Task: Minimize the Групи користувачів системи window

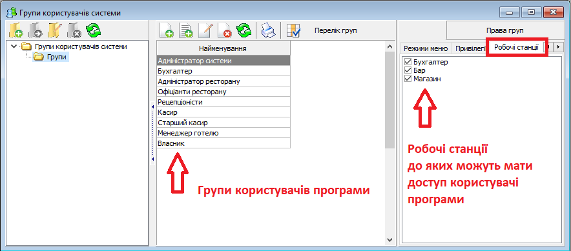Action: tap(510, 13)
